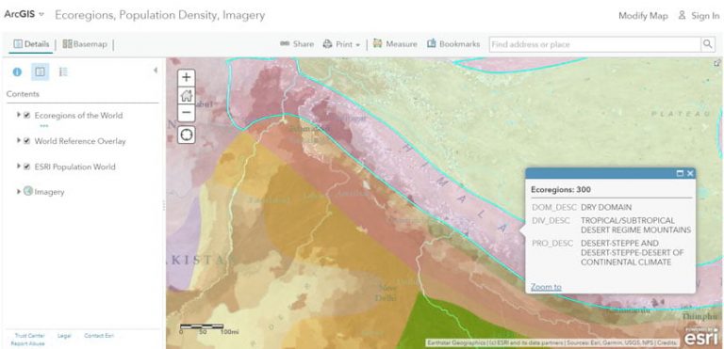
Task: Open the About this map info icon
Action: coord(17,71)
